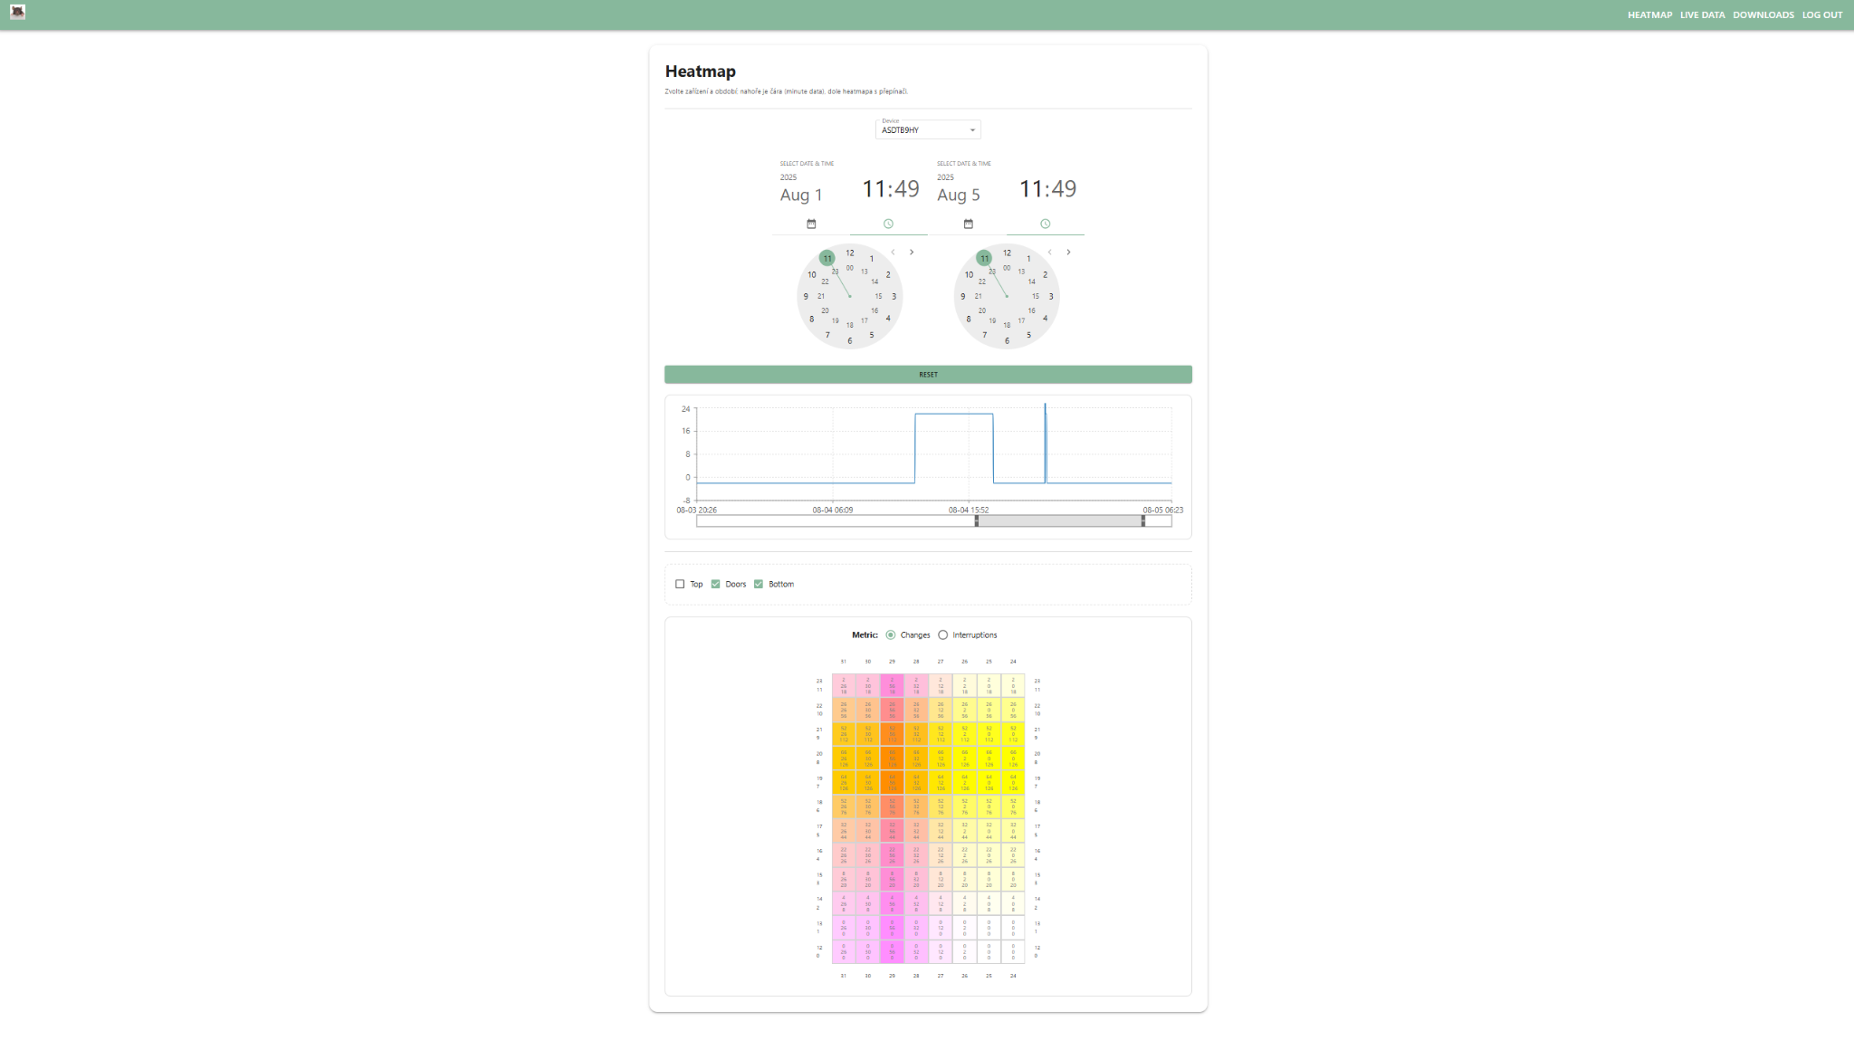Click heatmap cell at column 31, row 23
The height and width of the screenshot is (1040, 1854).
pyautogui.click(x=844, y=686)
